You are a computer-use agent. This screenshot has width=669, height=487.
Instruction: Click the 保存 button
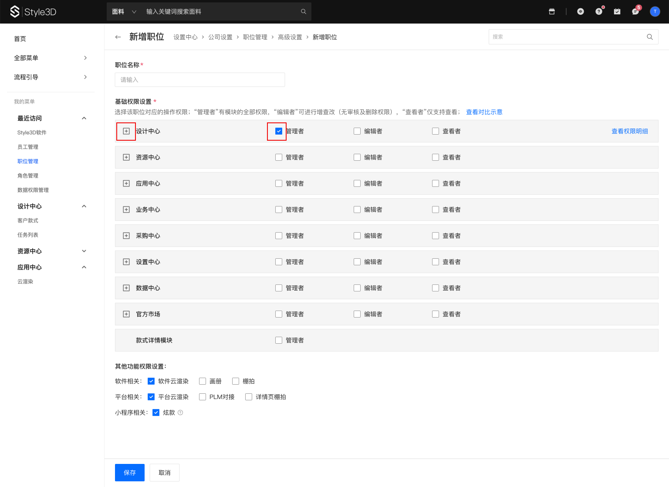click(130, 473)
